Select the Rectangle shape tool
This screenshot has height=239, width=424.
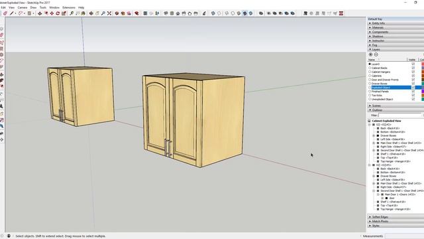point(29,13)
